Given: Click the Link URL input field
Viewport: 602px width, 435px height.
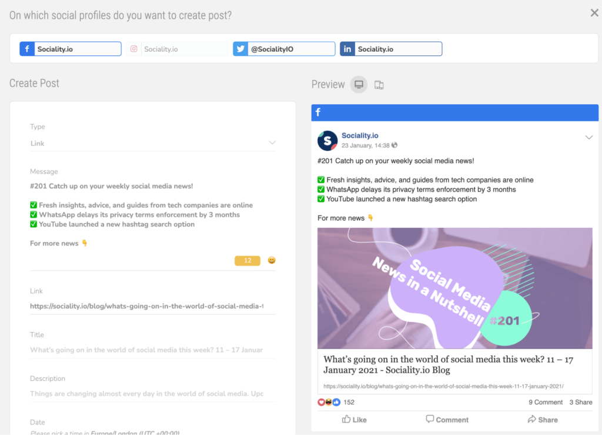Looking at the screenshot, I should [x=153, y=306].
